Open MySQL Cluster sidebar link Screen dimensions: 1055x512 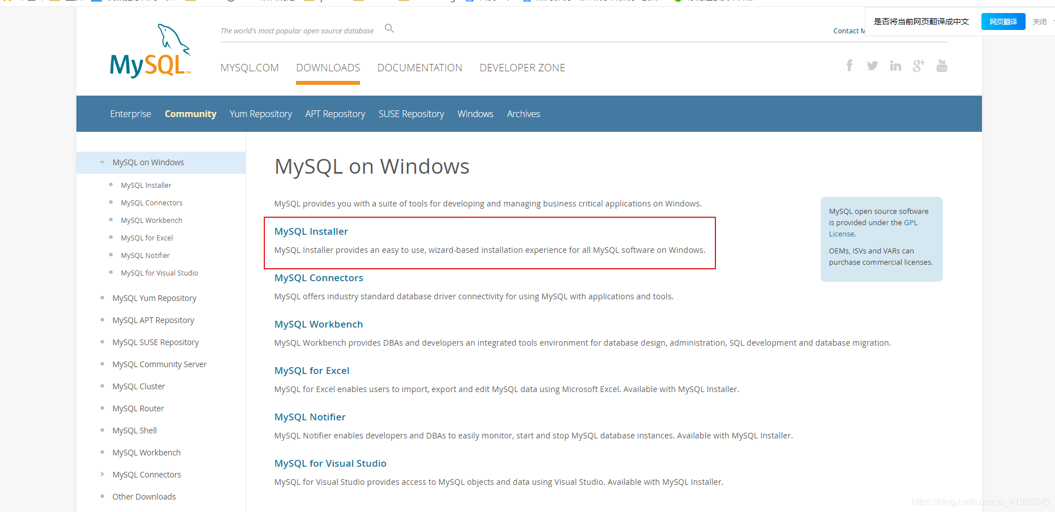tap(139, 386)
